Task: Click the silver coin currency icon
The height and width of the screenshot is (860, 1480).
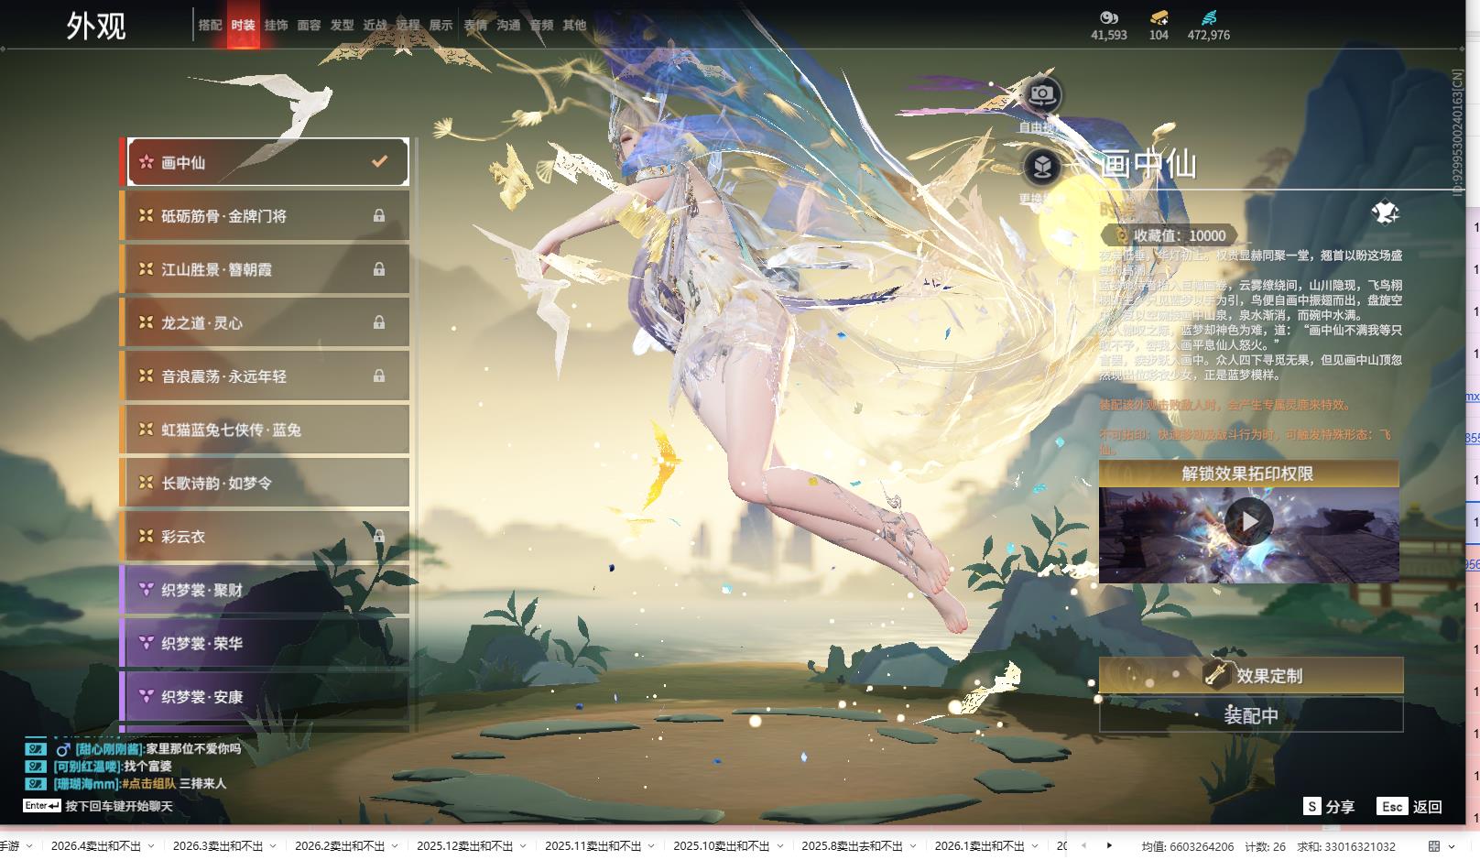Action: (1109, 17)
